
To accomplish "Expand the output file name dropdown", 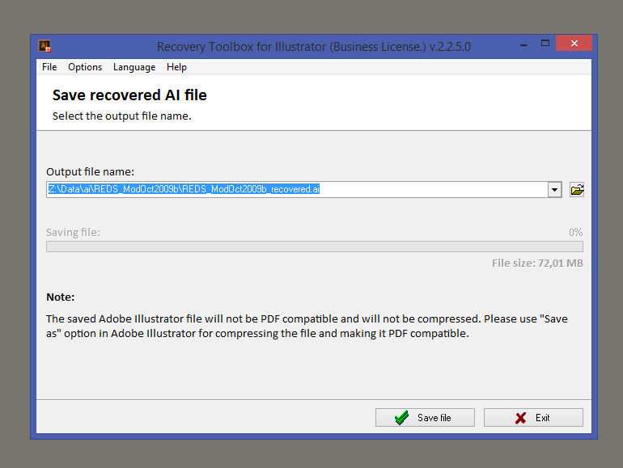I will tap(555, 190).
